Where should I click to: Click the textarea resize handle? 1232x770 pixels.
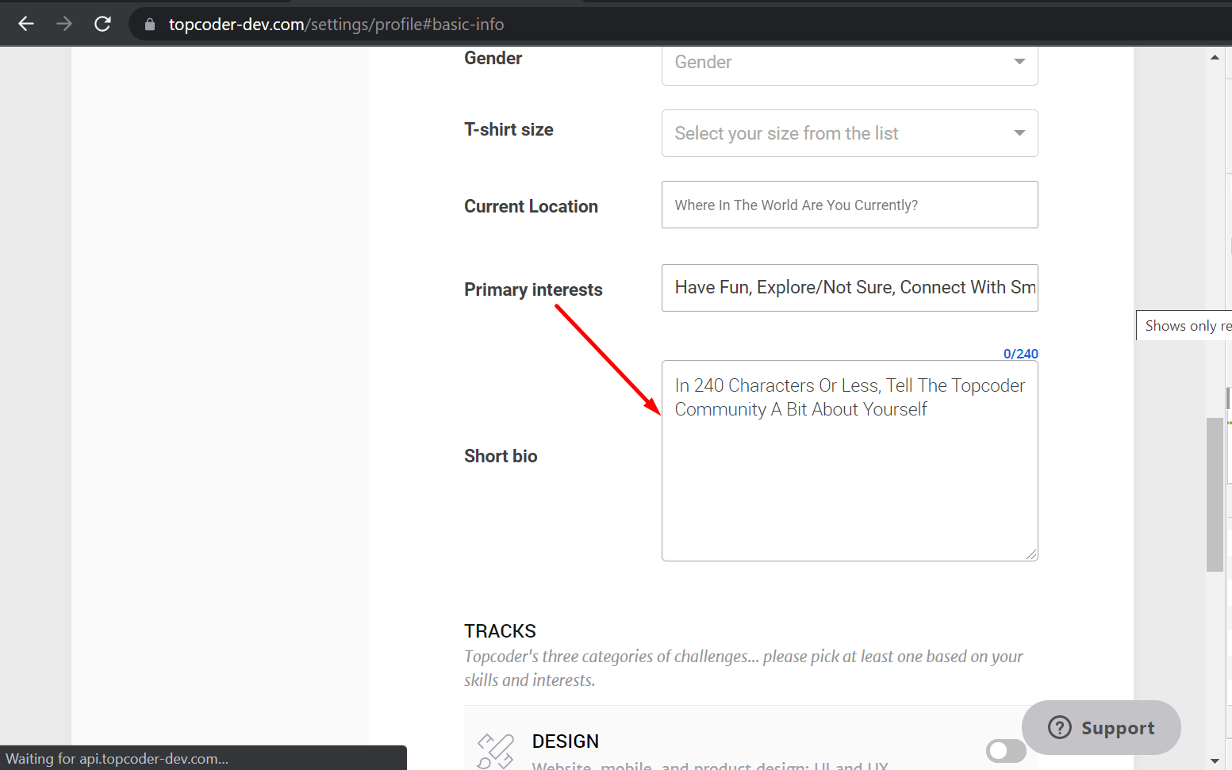click(1033, 555)
